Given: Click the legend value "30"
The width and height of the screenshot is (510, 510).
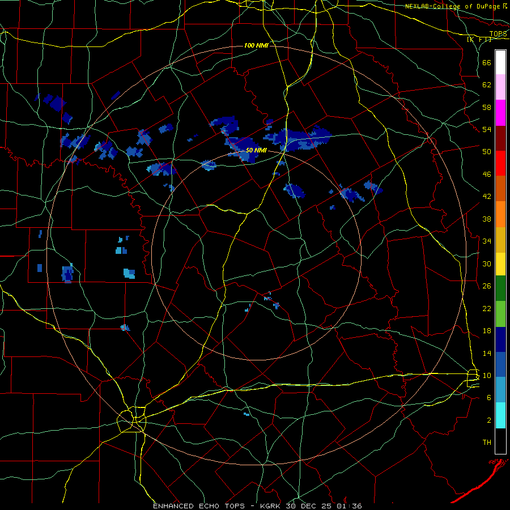Looking at the screenshot, I should [487, 263].
